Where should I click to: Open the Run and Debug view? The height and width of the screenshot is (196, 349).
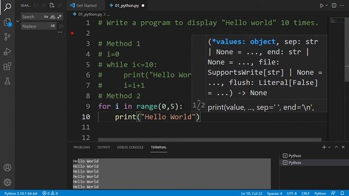coord(7,52)
